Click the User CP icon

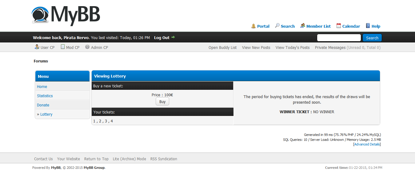pyautogui.click(x=37, y=47)
